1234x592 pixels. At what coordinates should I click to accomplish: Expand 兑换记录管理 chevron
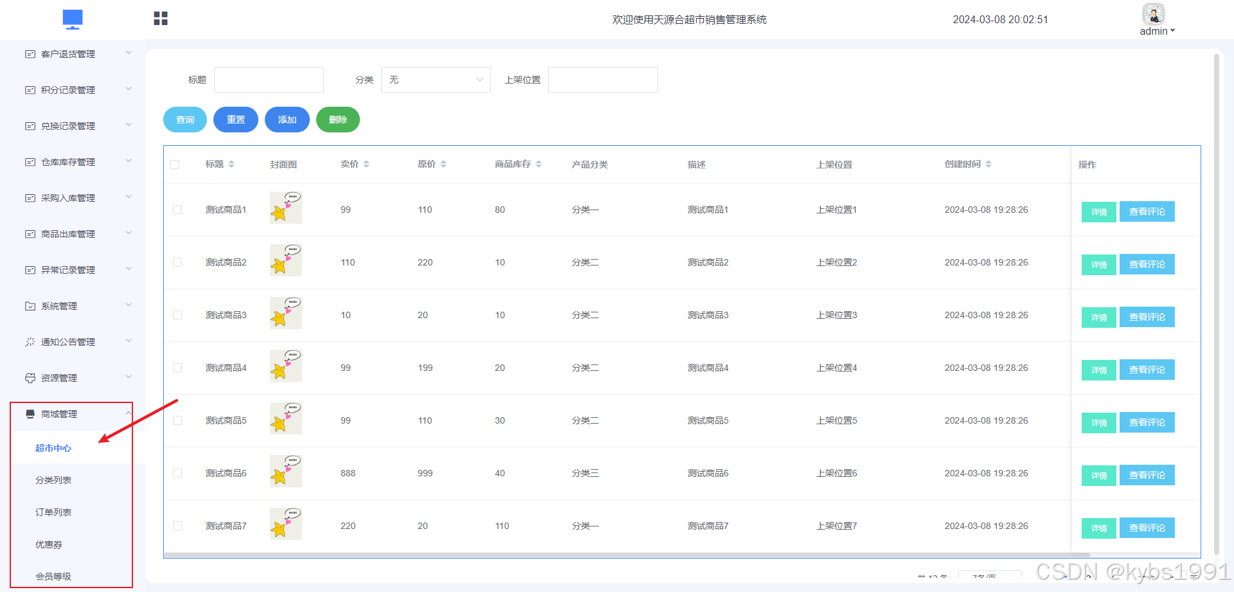tap(129, 125)
